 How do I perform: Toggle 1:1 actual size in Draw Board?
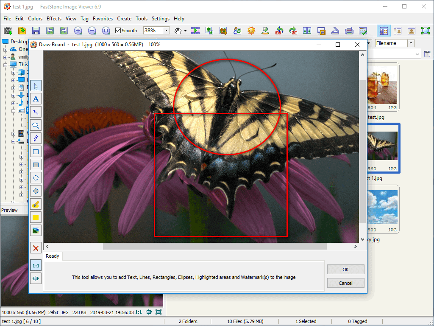click(x=36, y=266)
